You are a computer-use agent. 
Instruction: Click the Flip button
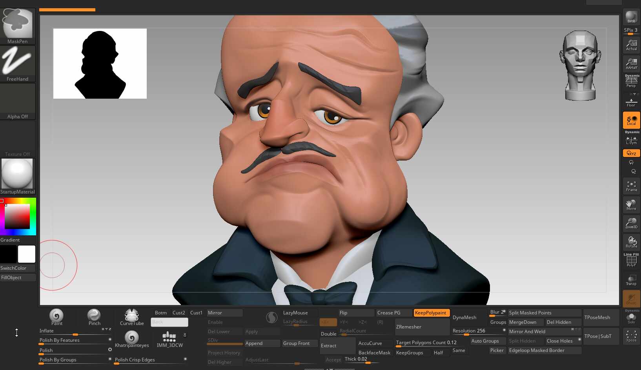click(x=357, y=313)
